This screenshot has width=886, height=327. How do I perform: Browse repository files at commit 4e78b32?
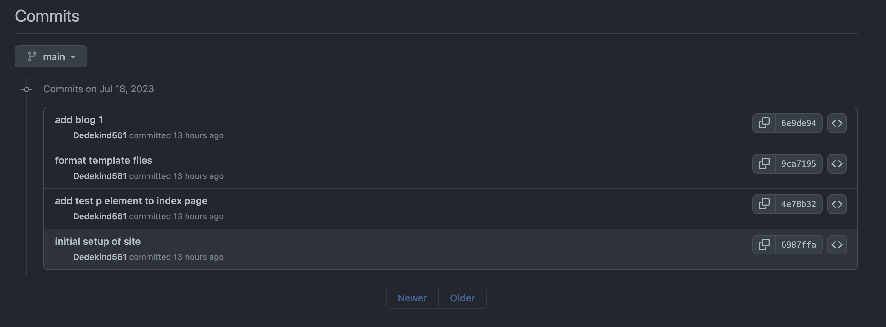pyautogui.click(x=837, y=204)
